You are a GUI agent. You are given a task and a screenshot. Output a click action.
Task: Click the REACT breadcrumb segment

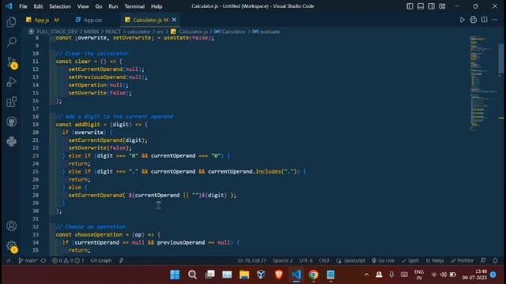[113, 32]
